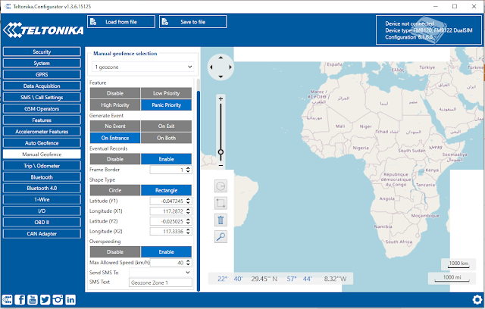Select No Event for Generate Event
The height and width of the screenshot is (309, 485).
[115, 126]
